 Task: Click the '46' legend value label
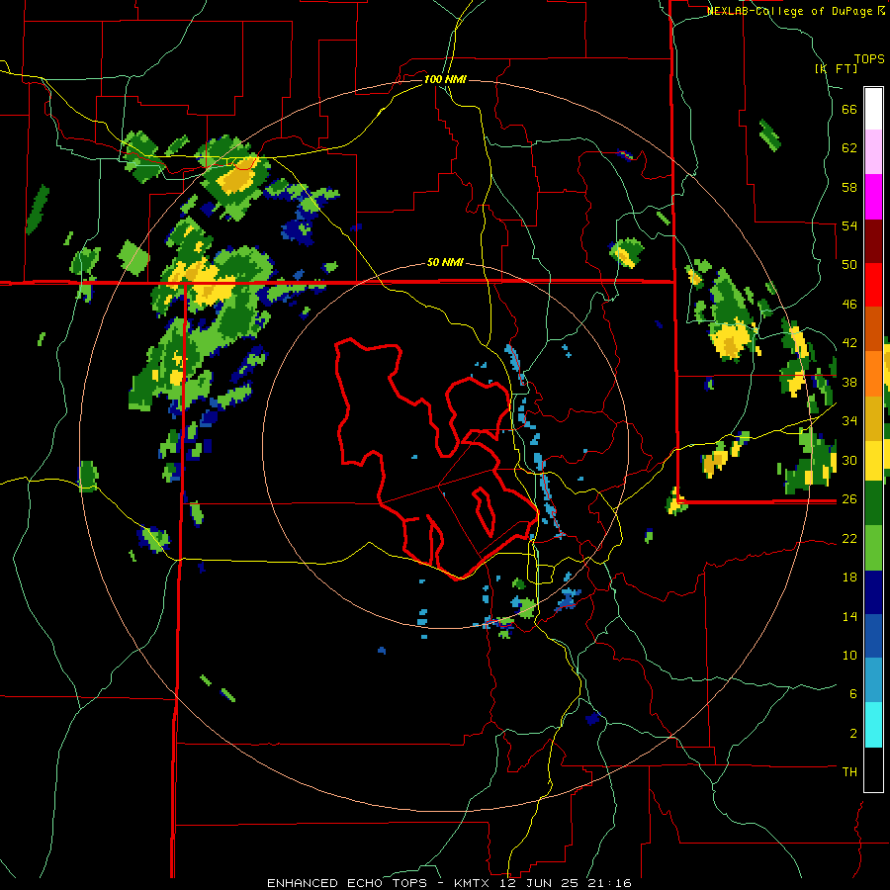(x=849, y=305)
